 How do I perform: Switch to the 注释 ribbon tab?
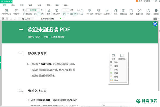click(x=22, y=5)
